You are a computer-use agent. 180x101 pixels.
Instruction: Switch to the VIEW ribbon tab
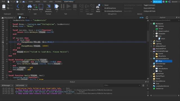[x=51, y=2]
